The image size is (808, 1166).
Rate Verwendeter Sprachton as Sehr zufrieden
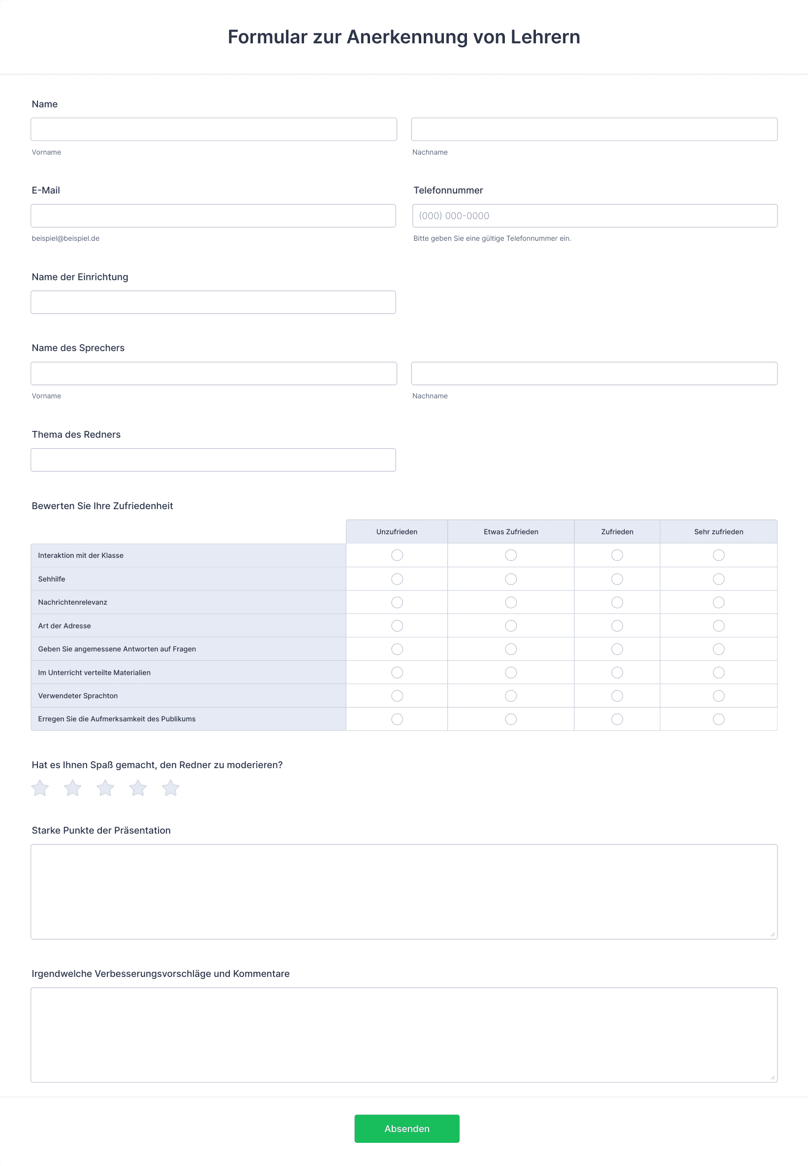[718, 696]
